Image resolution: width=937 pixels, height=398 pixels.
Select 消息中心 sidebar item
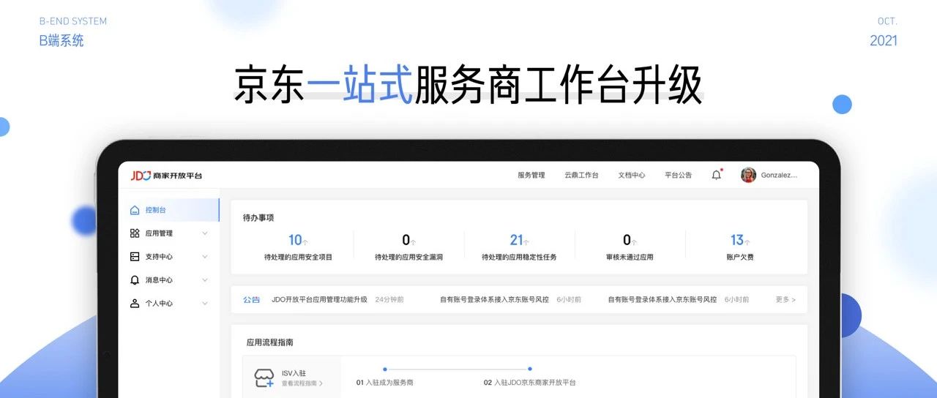(168, 280)
